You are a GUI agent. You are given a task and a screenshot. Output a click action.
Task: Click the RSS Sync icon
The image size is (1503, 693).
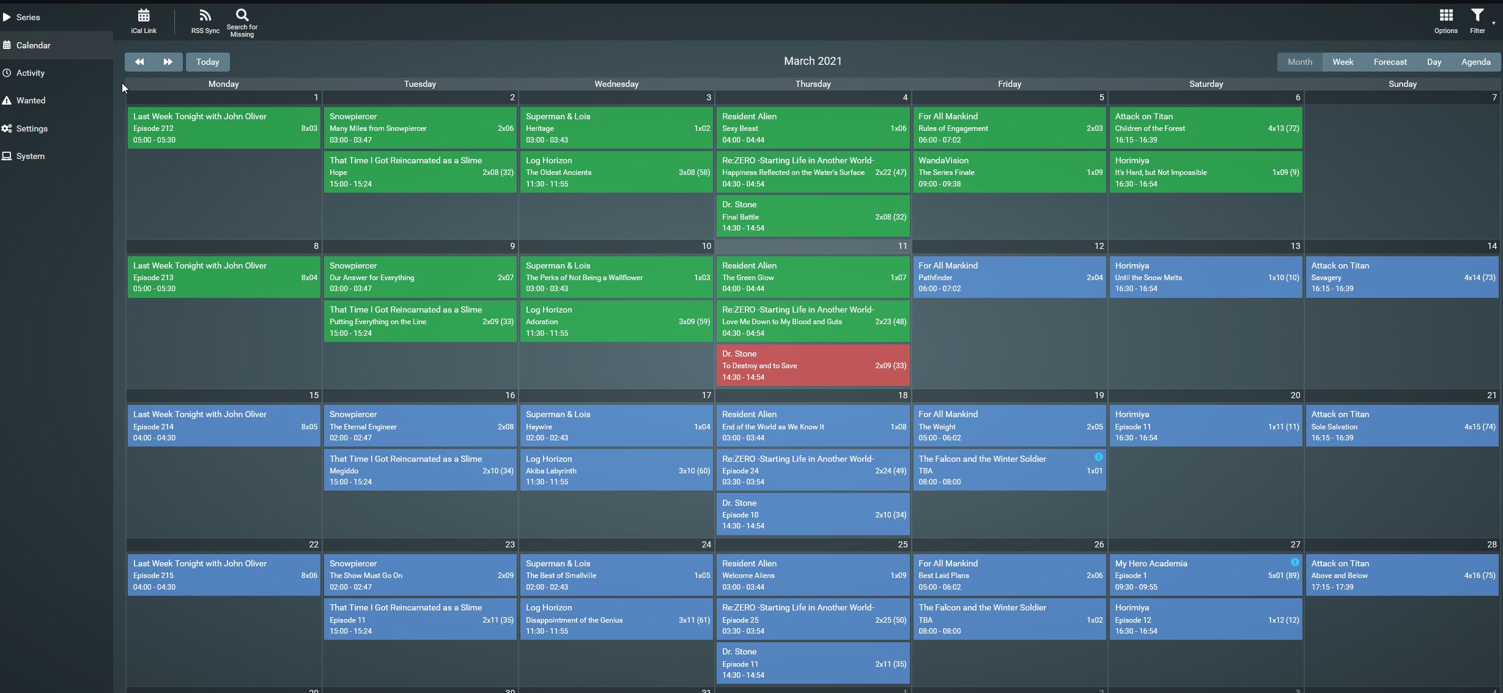(205, 15)
